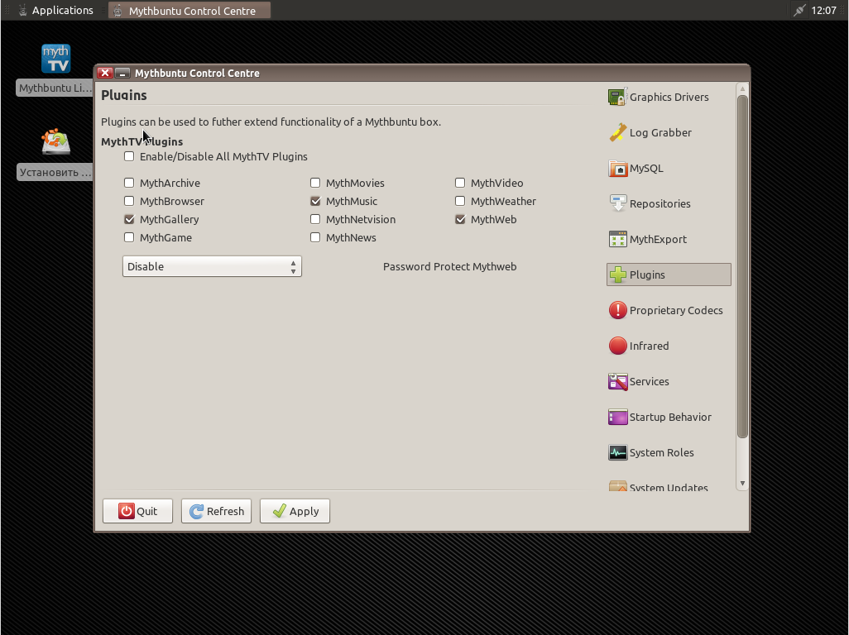Uncheck the MythMusic plugin

(315, 201)
